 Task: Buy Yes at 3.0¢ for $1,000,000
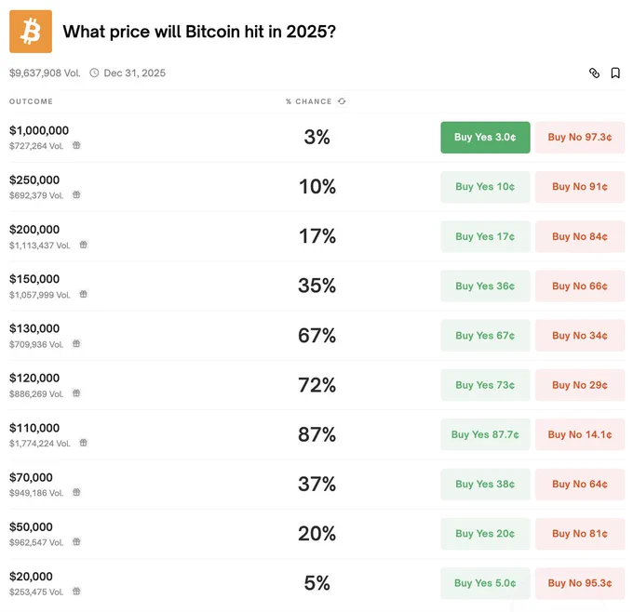click(x=485, y=137)
